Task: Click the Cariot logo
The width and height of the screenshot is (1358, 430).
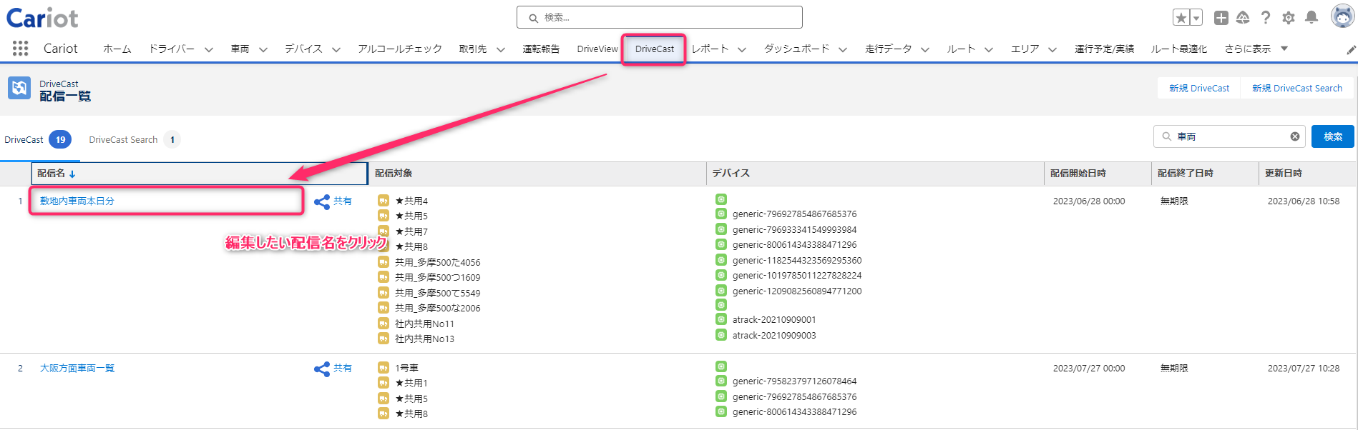Action: [42, 18]
